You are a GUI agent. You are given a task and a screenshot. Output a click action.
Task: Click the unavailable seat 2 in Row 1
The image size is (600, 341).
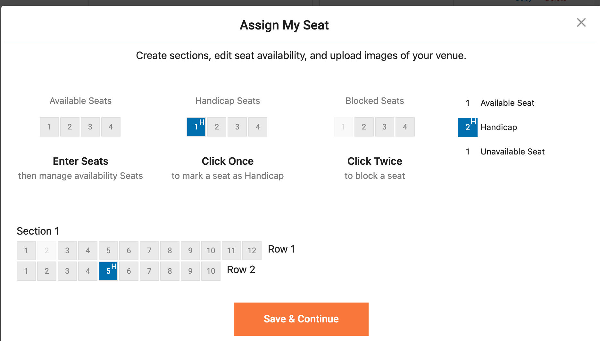[46, 250]
